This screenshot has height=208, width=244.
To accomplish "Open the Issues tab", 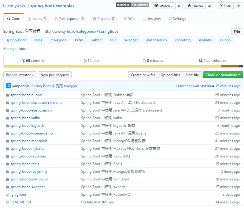I will pyautogui.click(x=37, y=19).
